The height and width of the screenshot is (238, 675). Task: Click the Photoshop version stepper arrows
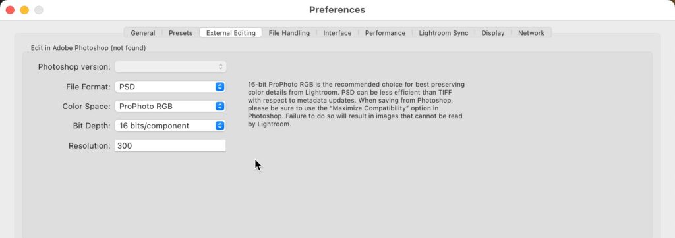pos(220,66)
